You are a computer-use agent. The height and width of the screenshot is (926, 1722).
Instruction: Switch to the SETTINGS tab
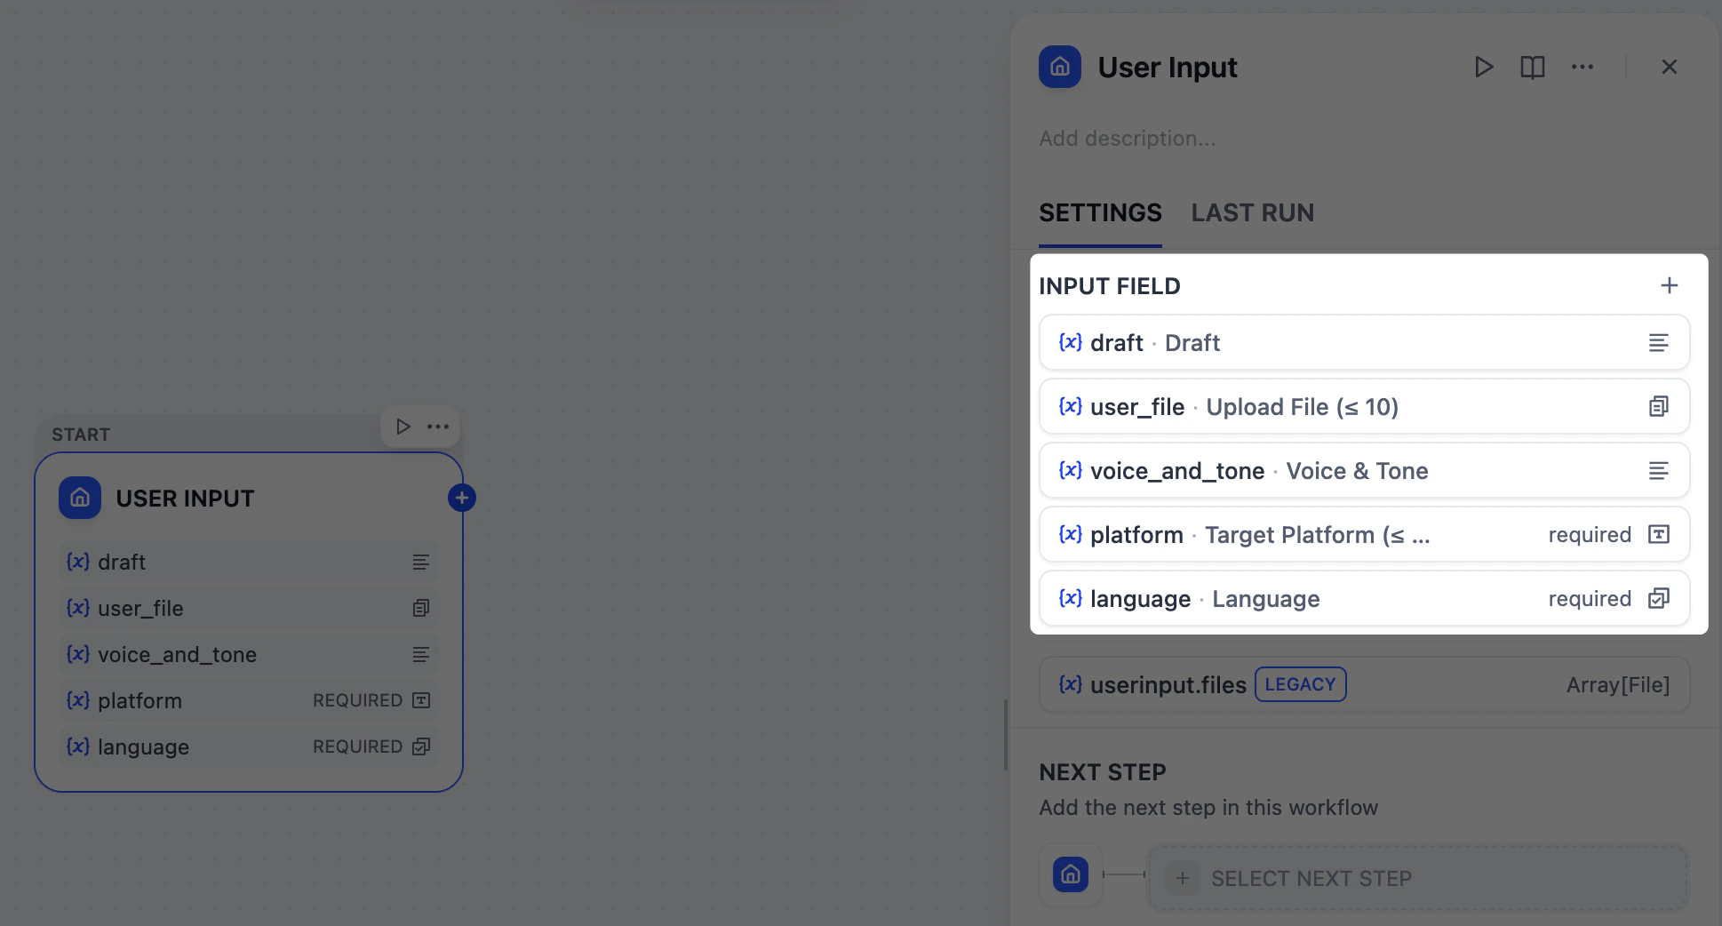[x=1100, y=212]
